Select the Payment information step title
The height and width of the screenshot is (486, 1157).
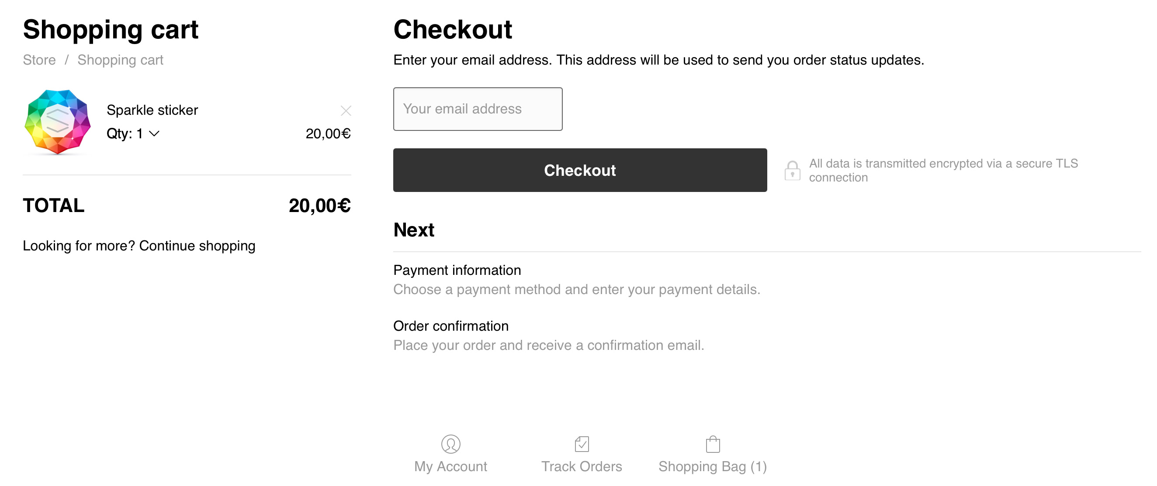tap(457, 270)
